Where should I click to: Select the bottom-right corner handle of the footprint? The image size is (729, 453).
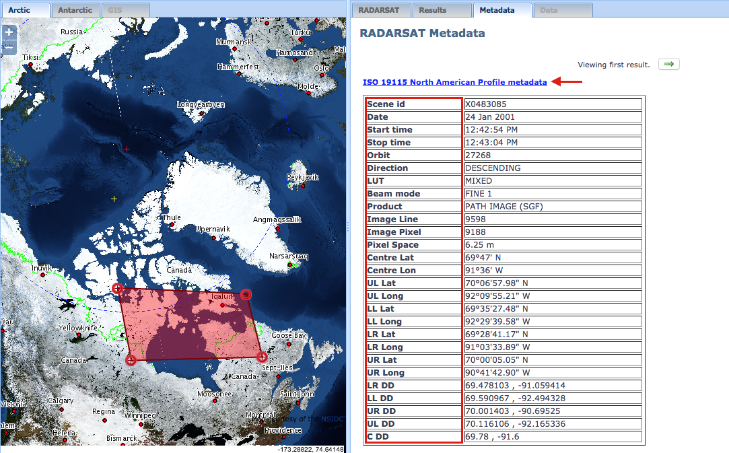261,357
